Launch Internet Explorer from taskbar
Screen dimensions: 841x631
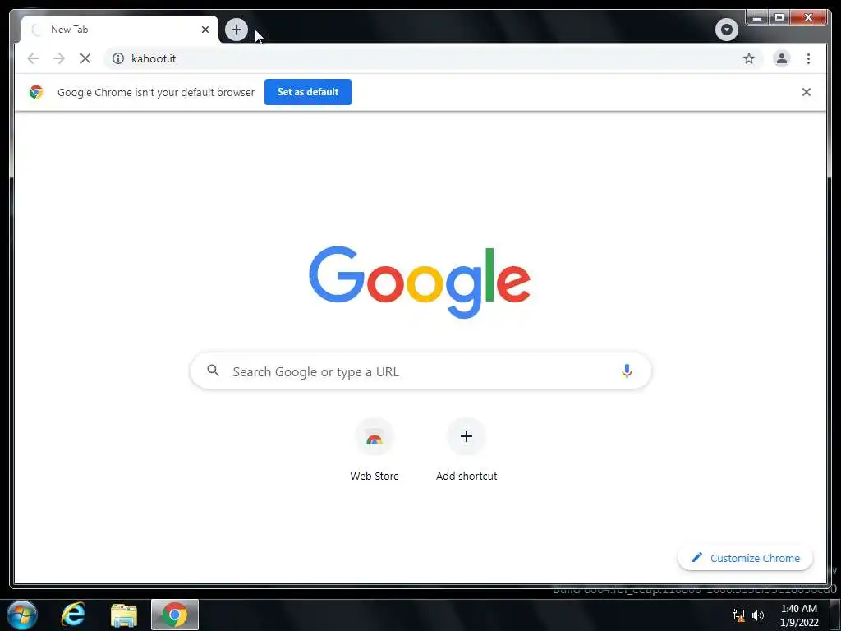[x=73, y=615]
